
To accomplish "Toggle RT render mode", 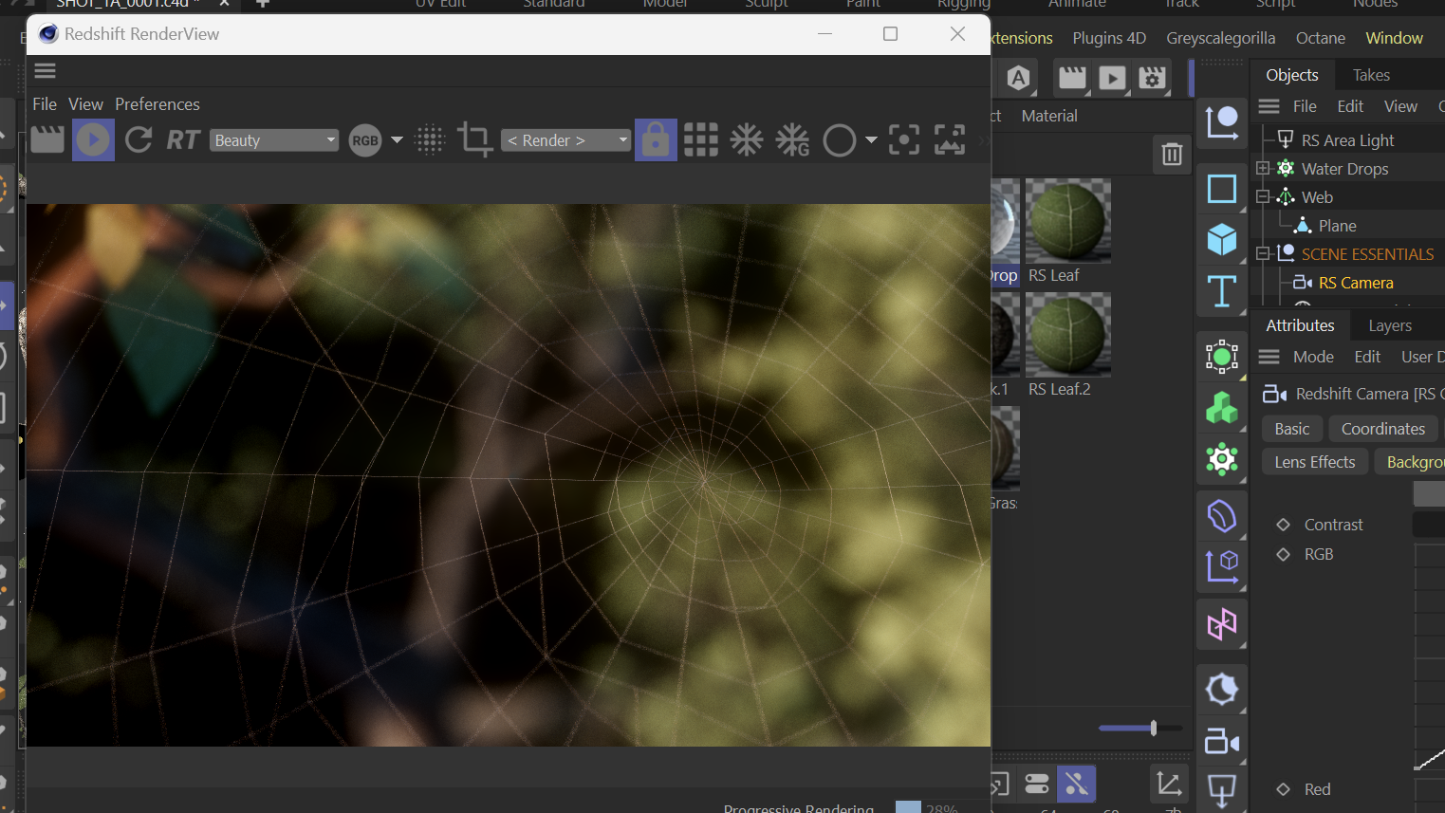I will (x=182, y=140).
